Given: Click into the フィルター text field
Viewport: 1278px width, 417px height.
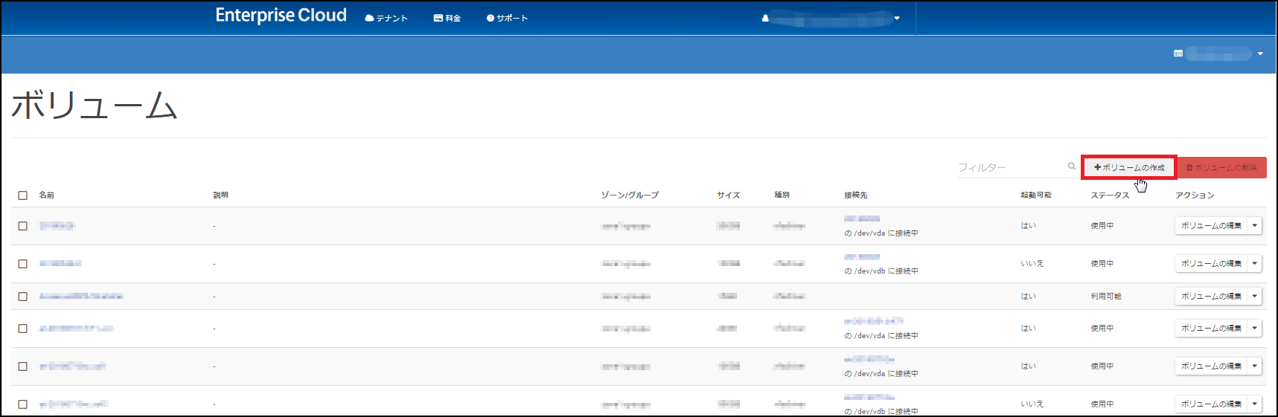Looking at the screenshot, I should coord(1011,168).
